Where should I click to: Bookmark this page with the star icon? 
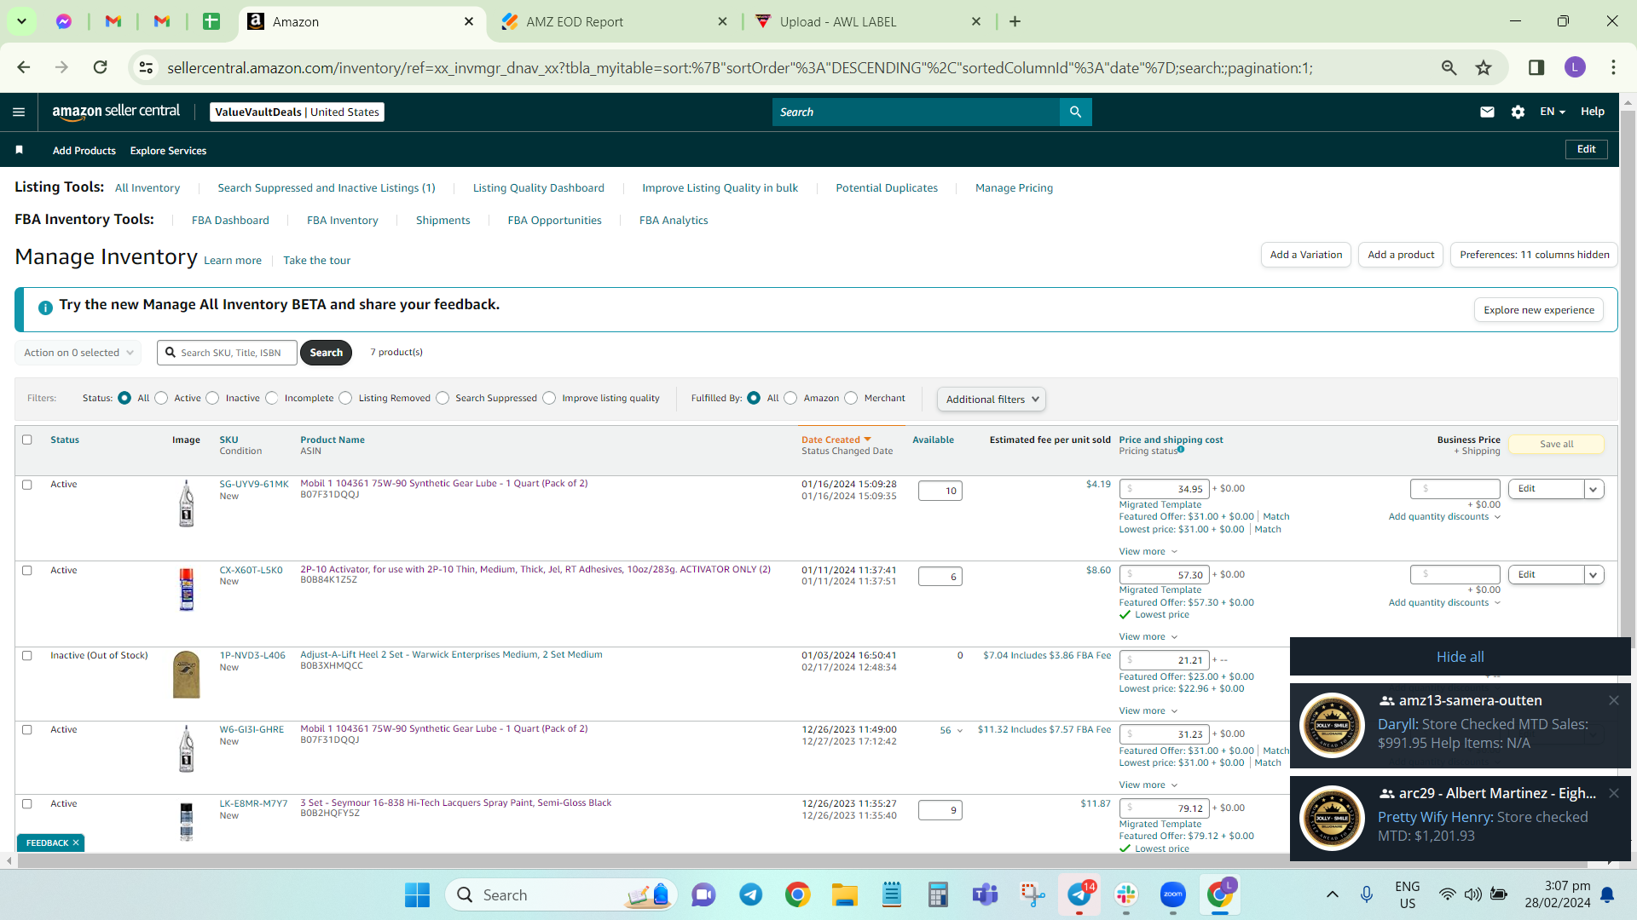click(1484, 67)
